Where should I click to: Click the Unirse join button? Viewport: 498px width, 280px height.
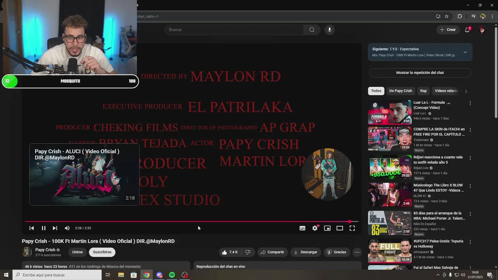pos(77,252)
